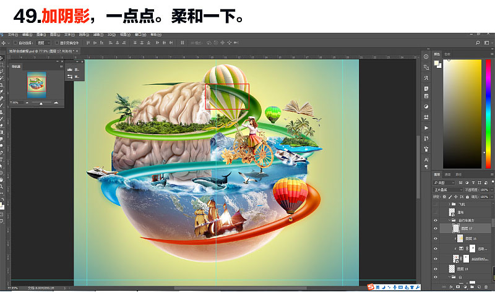Click align left edges icon in options bar
This screenshot has width=495, height=295.
111,43
